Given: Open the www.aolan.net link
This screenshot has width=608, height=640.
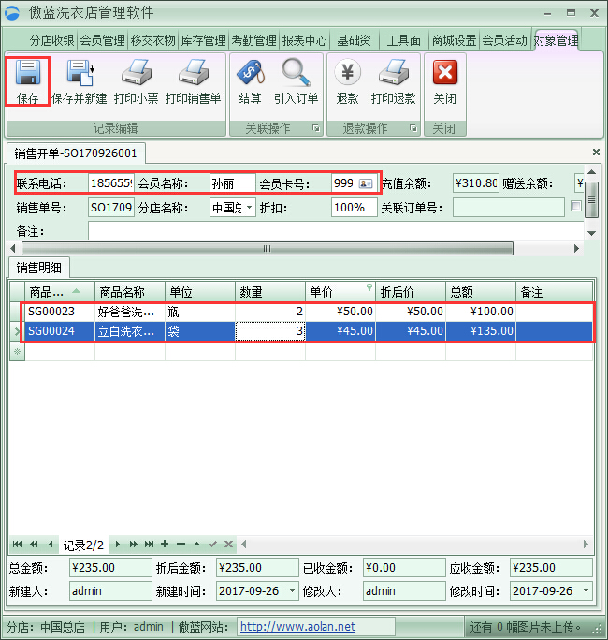Looking at the screenshot, I should pyautogui.click(x=297, y=627).
